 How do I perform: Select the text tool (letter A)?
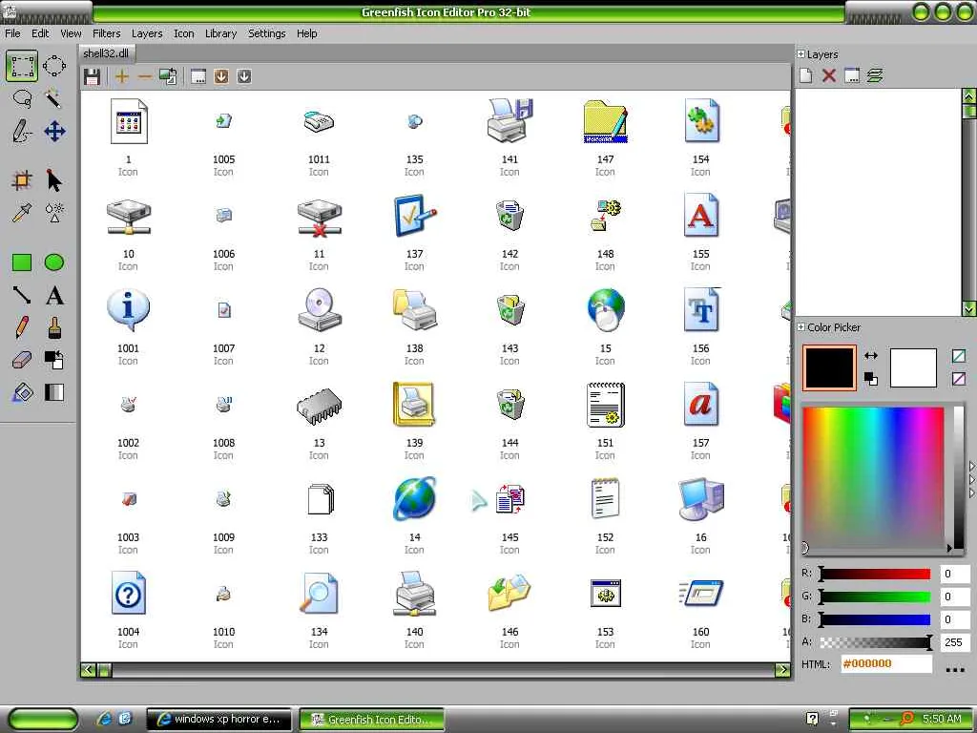pyautogui.click(x=54, y=295)
